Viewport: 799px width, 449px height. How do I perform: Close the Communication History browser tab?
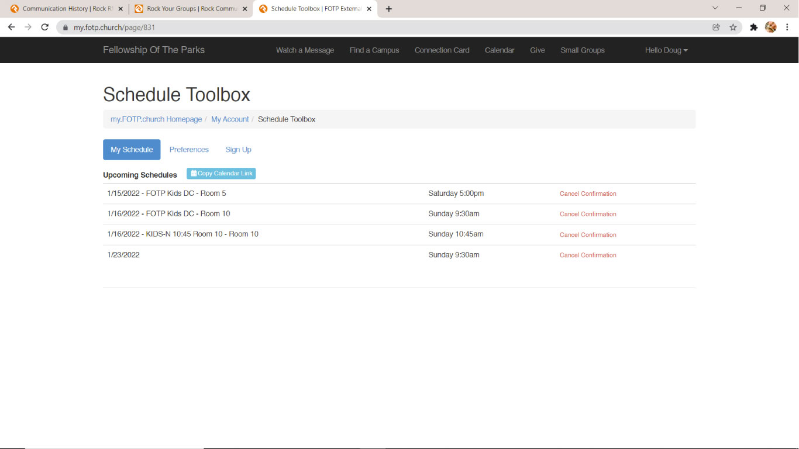pos(120,9)
